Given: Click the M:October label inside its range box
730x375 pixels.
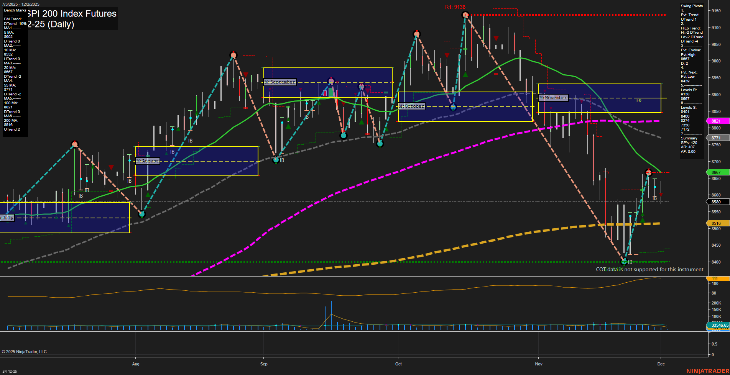Looking at the screenshot, I should pyautogui.click(x=412, y=106).
